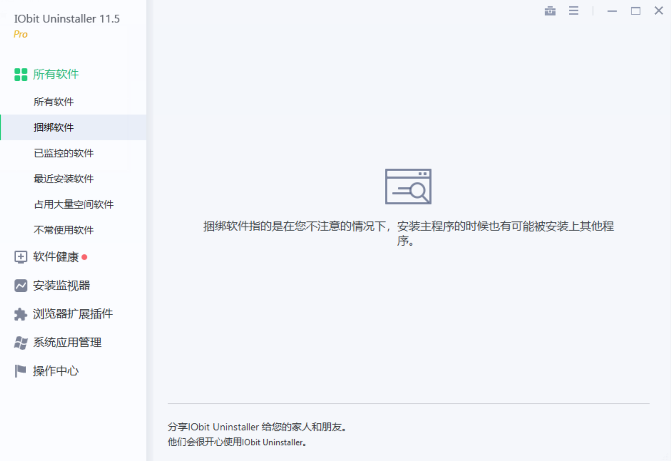Close the IObit Uninstaller window

[x=659, y=10]
